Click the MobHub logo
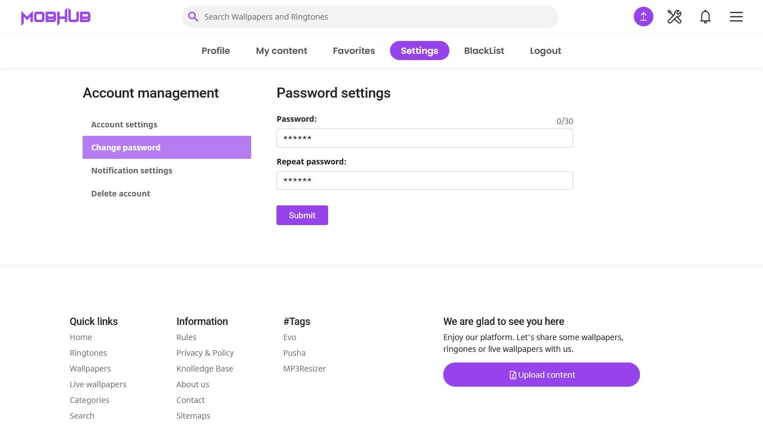 [x=56, y=17]
